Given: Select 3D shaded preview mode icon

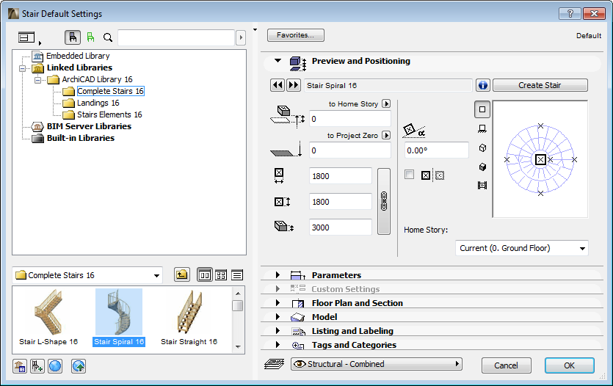Looking at the screenshot, I should 482,167.
